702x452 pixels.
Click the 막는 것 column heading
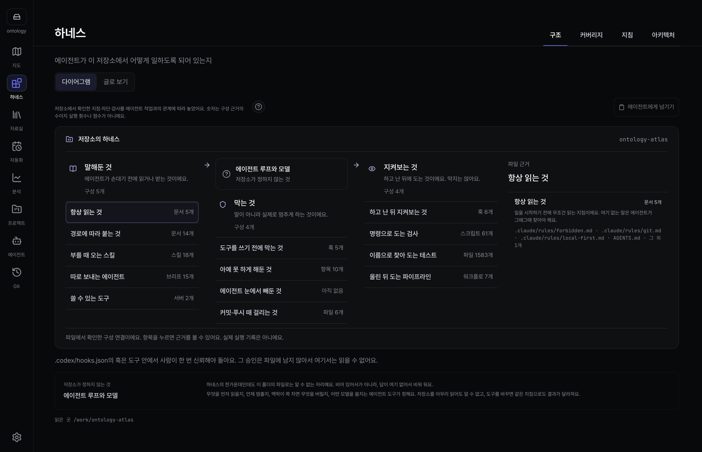pos(244,203)
